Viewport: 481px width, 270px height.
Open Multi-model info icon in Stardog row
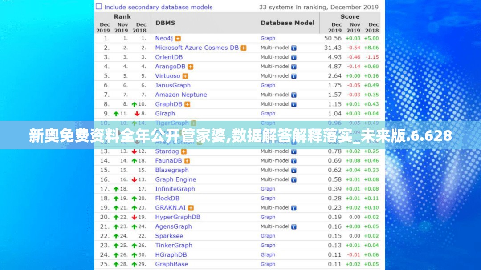coord(294,152)
